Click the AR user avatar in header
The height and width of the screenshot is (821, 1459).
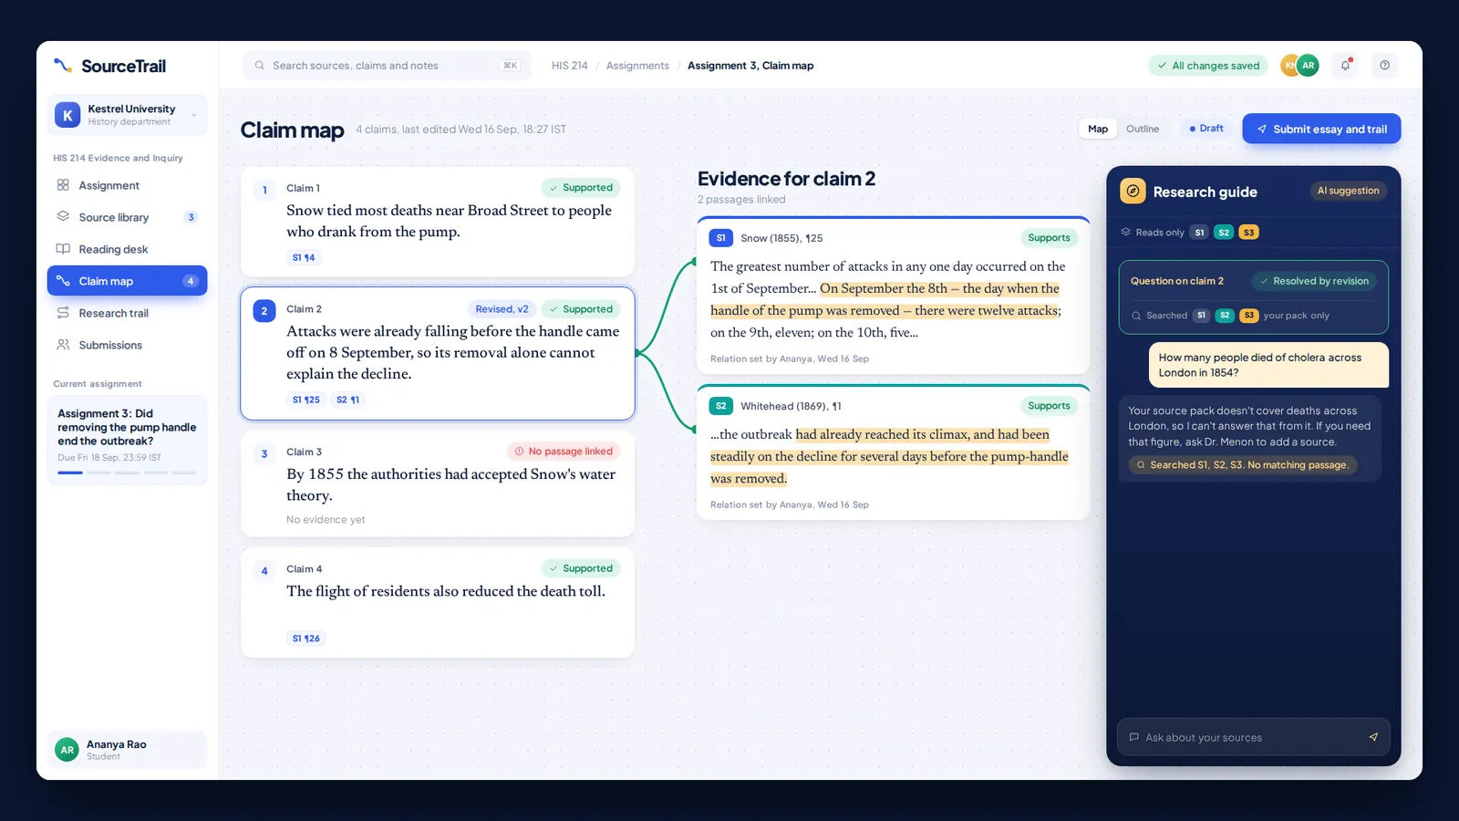tap(1308, 66)
